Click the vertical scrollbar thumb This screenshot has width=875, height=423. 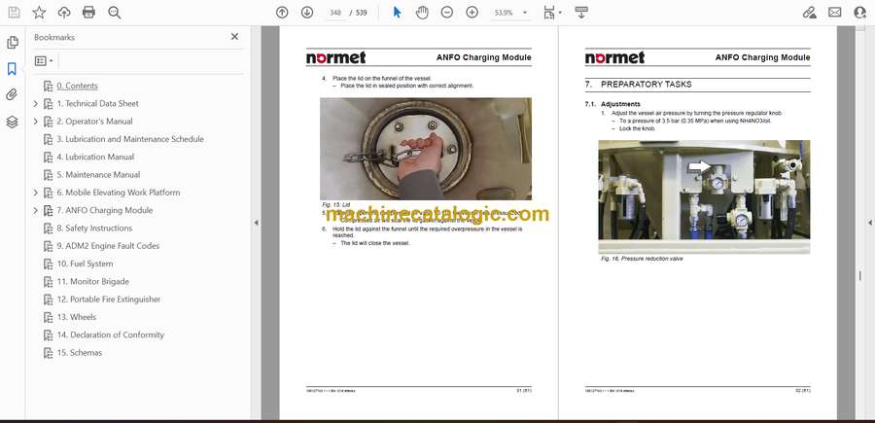860,276
